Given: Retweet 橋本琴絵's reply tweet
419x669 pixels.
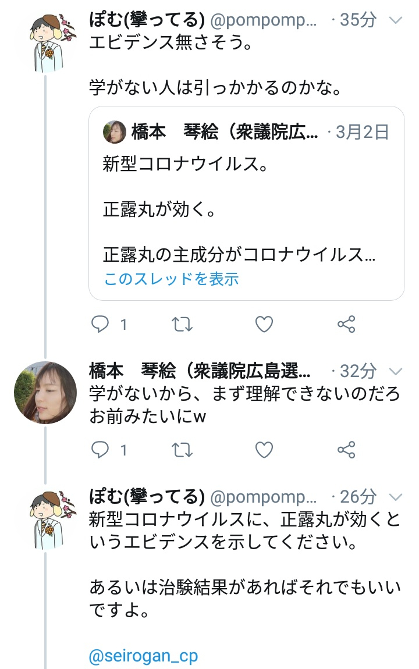Looking at the screenshot, I should pyautogui.click(x=183, y=450).
